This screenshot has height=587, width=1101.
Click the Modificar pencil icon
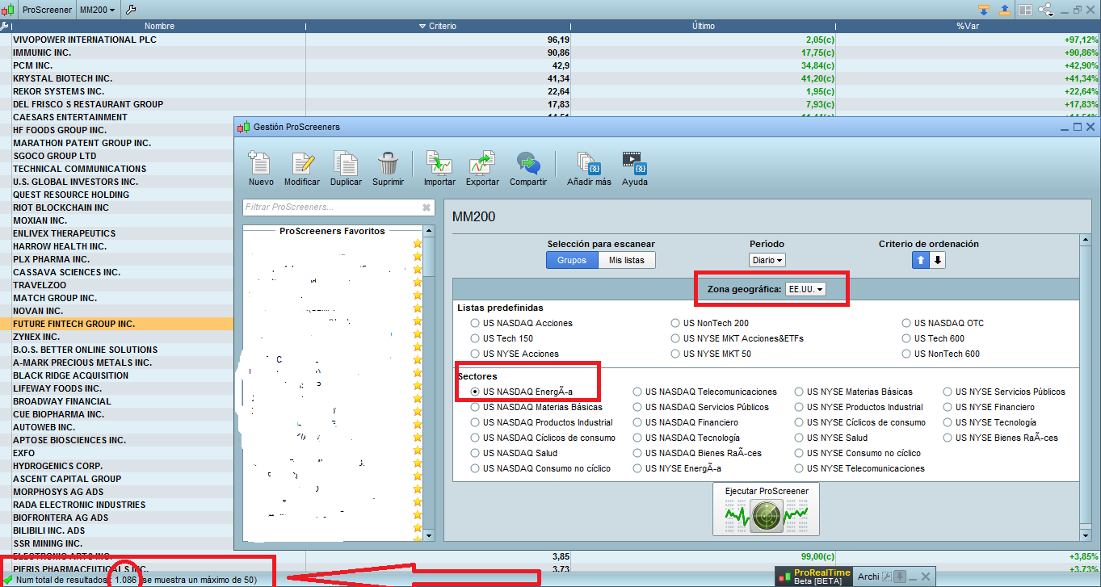tap(302, 163)
